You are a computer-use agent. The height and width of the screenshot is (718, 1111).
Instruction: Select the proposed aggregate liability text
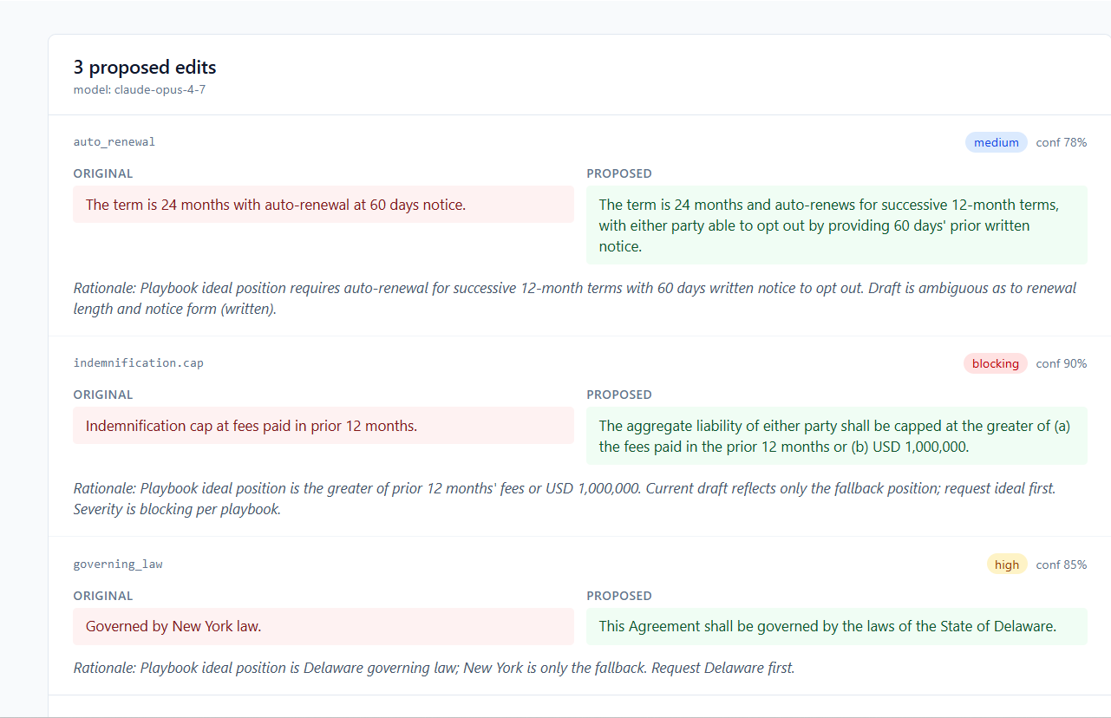tap(836, 436)
